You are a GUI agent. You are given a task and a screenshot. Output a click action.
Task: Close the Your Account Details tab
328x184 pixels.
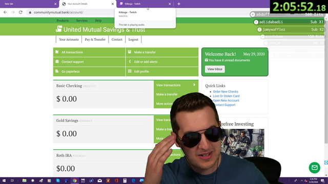[113, 4]
